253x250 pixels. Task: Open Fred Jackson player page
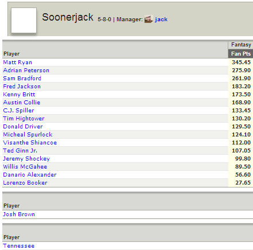pos(22,87)
